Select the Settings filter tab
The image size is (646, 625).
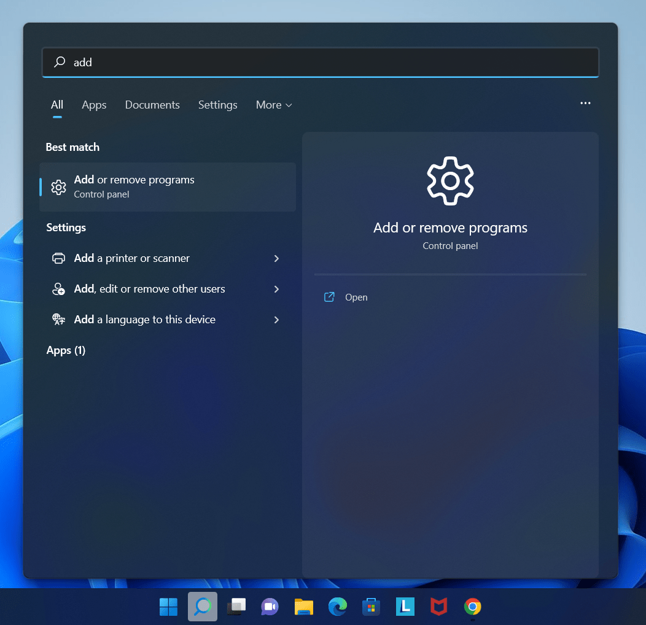click(x=217, y=105)
